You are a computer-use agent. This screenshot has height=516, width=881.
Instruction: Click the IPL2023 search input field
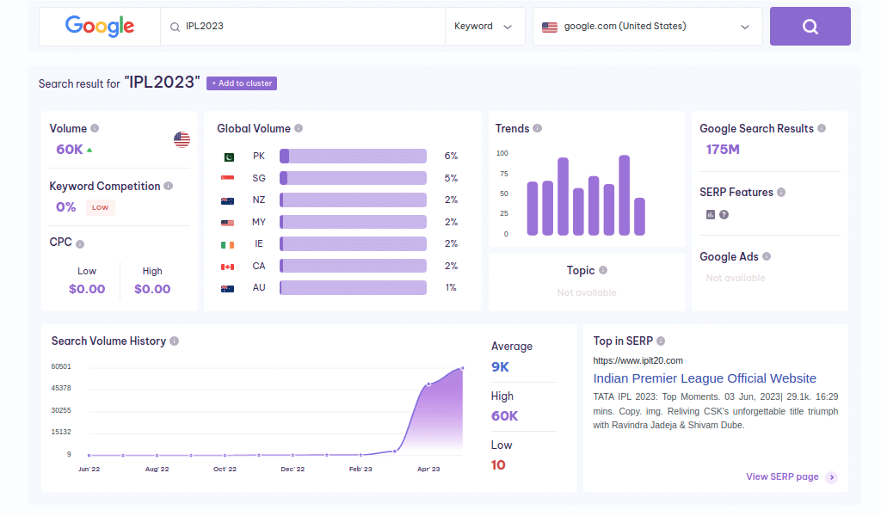pyautogui.click(x=303, y=27)
